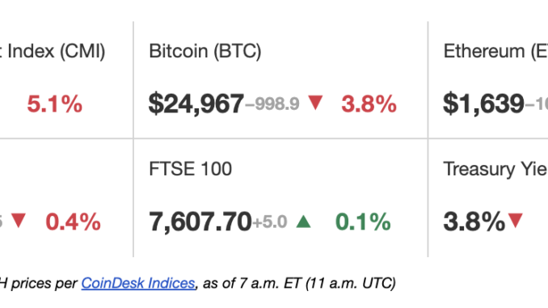Click the green up arrow for FTSE 100
548x308 pixels.
pos(303,222)
